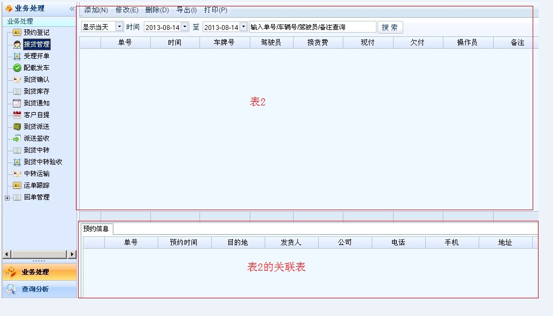Image resolution: width=553 pixels, height=316 pixels.
Task: Click the 预约登记 icon in sidebar
Action: pyautogui.click(x=17, y=33)
